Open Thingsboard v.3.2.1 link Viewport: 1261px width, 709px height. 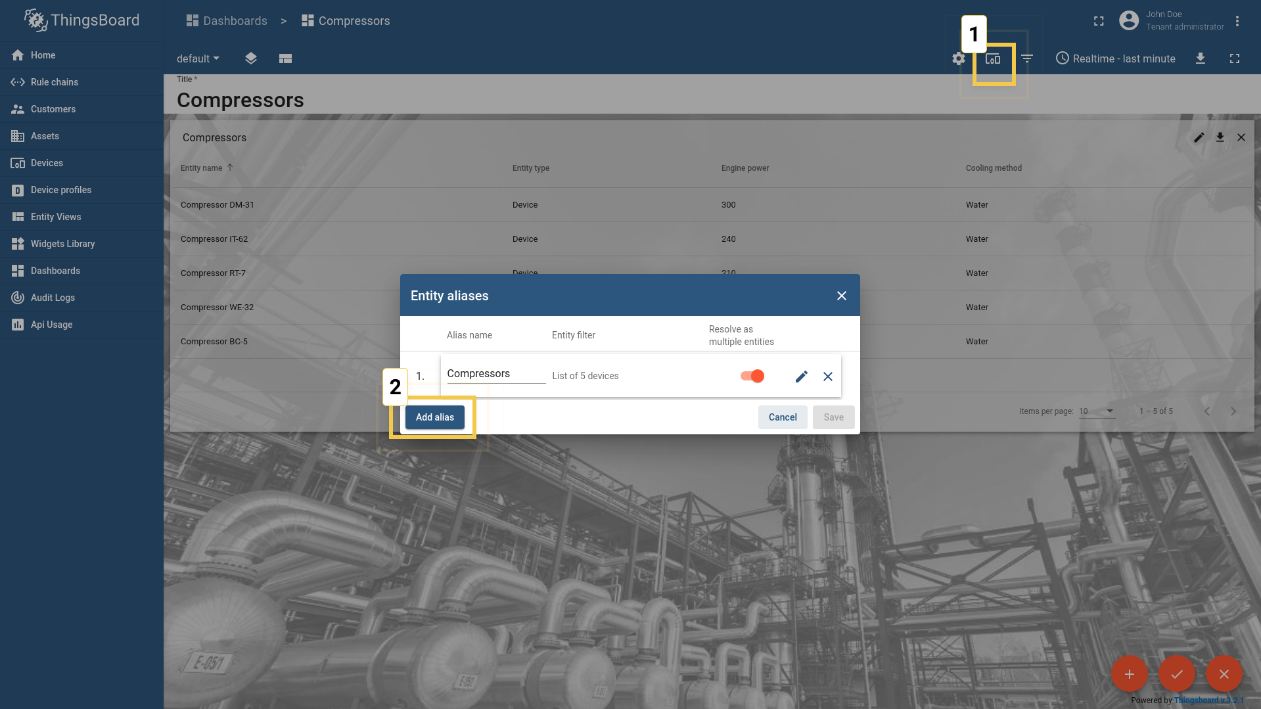[1208, 700]
